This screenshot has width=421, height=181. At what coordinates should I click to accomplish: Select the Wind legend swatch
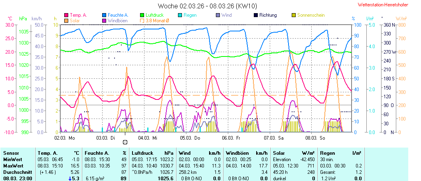click(217, 15)
